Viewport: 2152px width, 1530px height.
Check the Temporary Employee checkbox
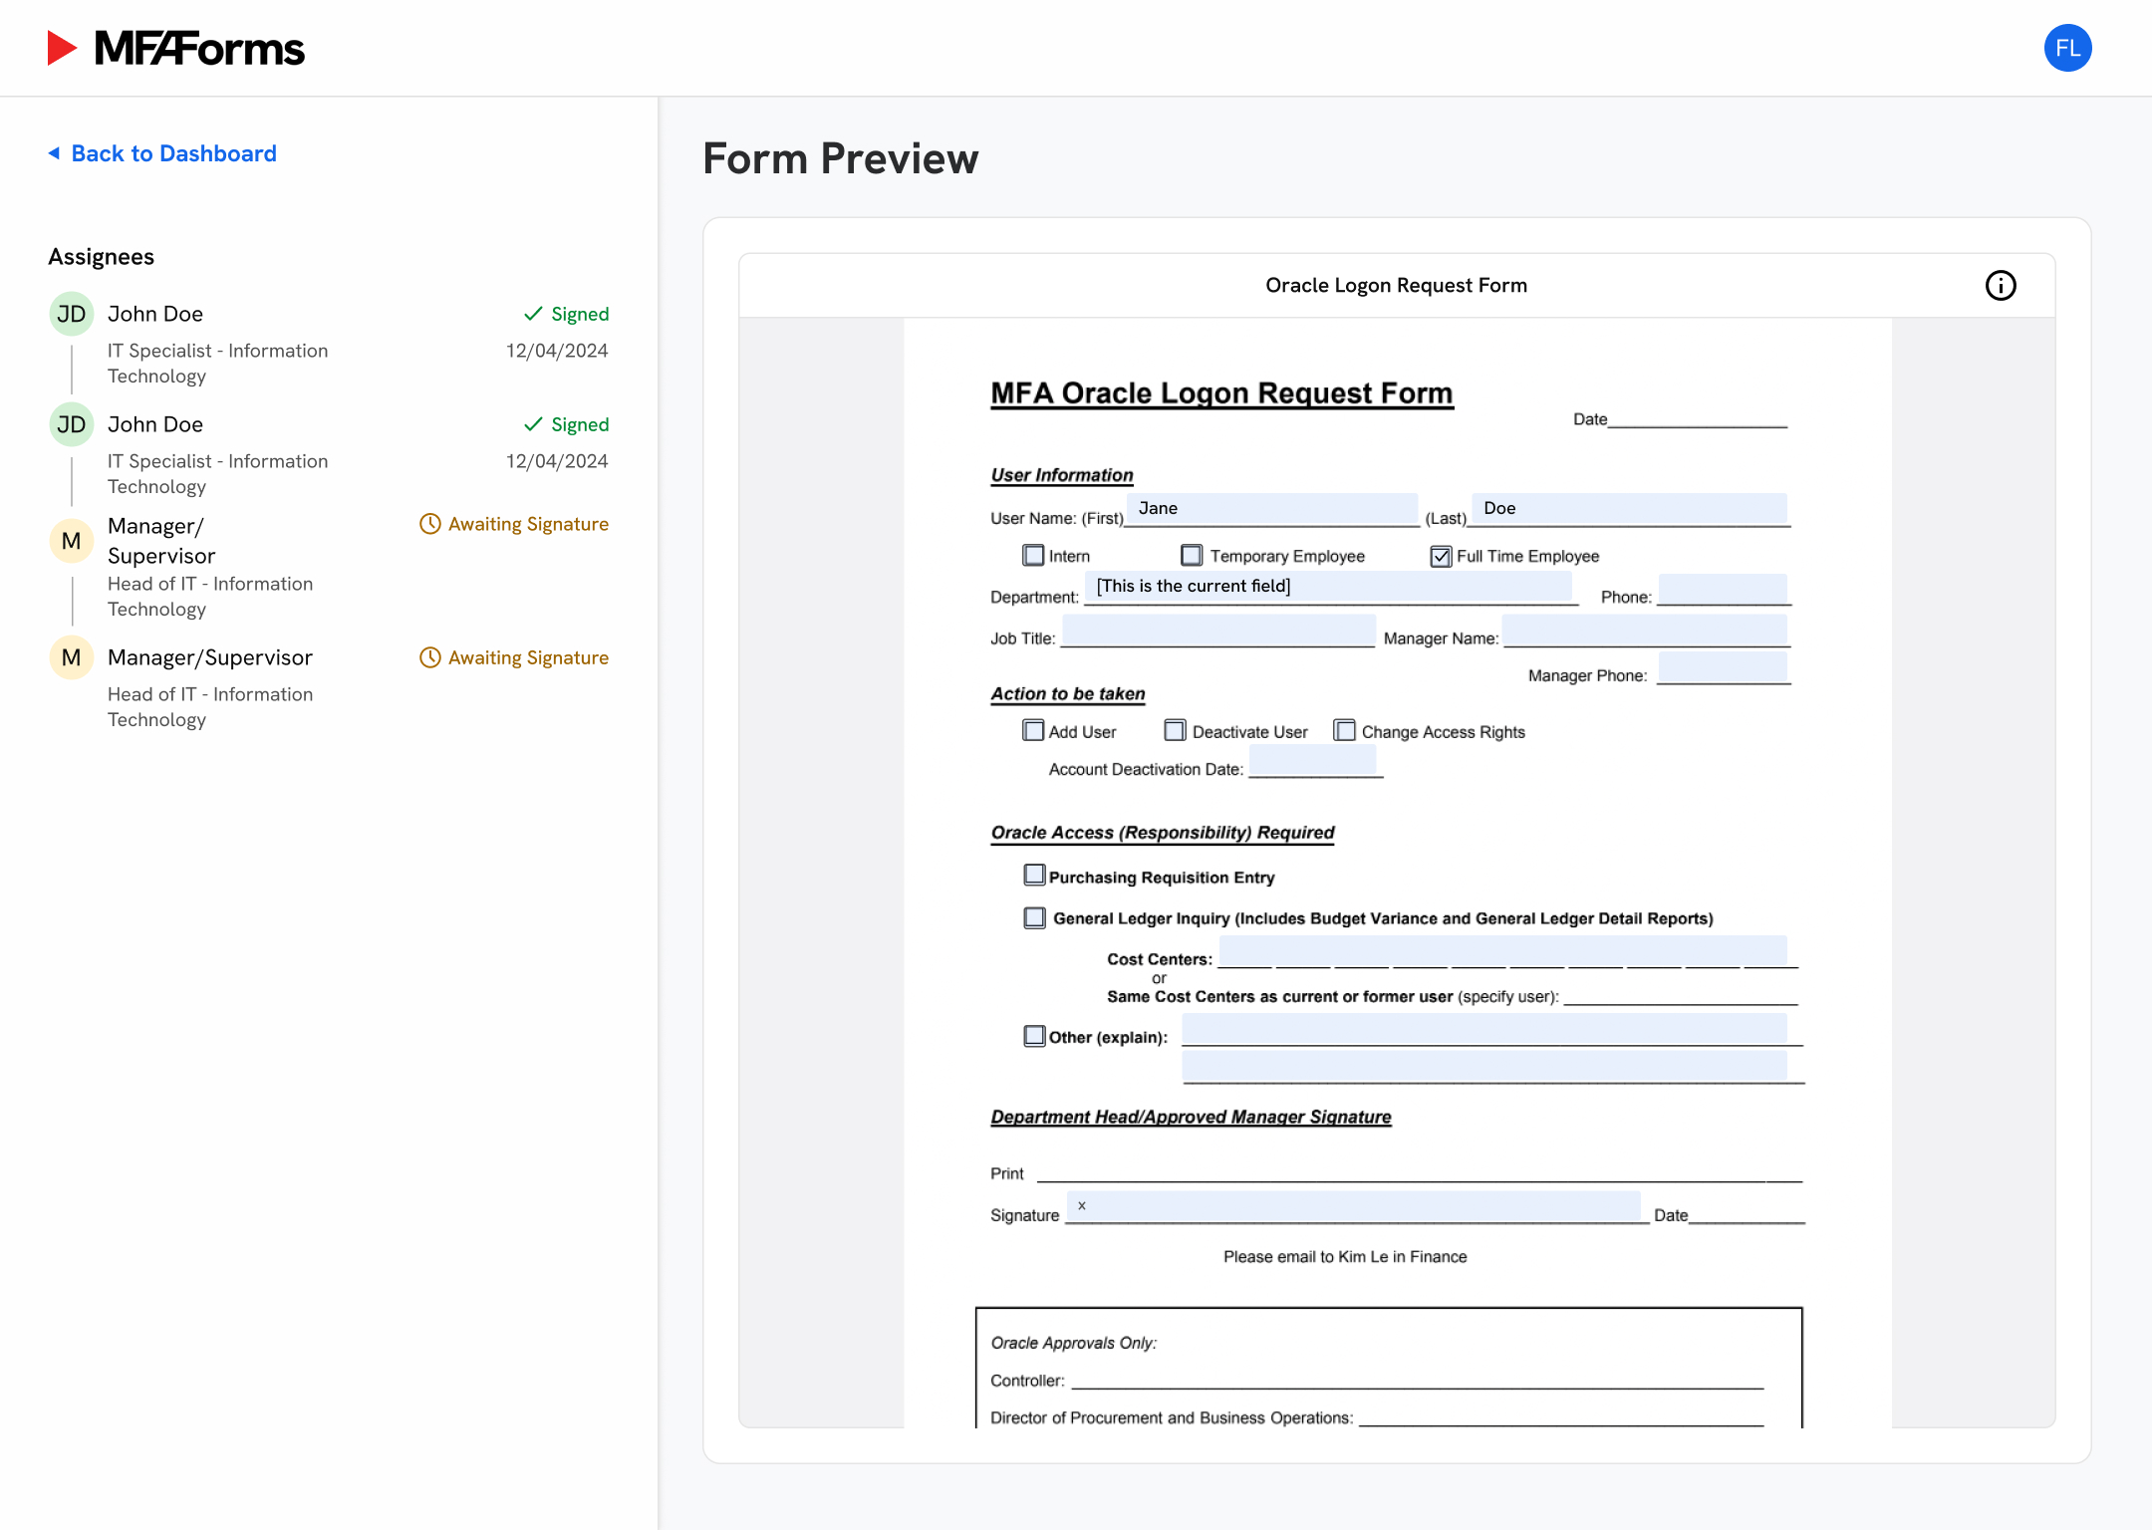click(x=1192, y=555)
